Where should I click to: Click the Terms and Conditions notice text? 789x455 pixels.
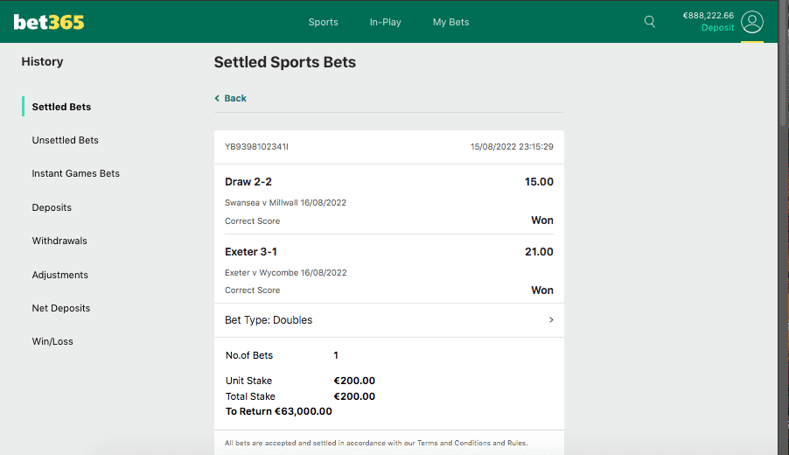[x=376, y=443]
